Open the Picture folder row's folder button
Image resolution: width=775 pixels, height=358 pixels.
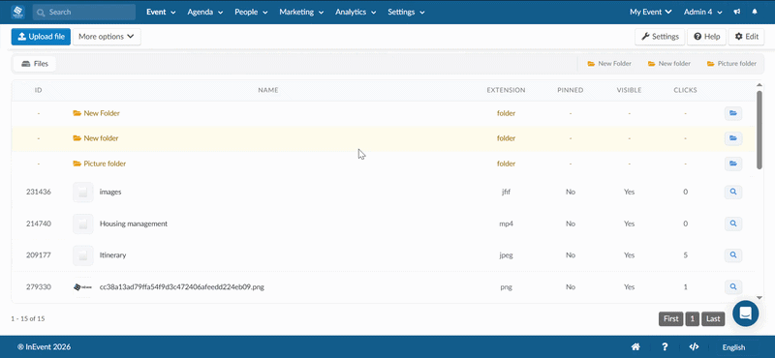coord(733,164)
